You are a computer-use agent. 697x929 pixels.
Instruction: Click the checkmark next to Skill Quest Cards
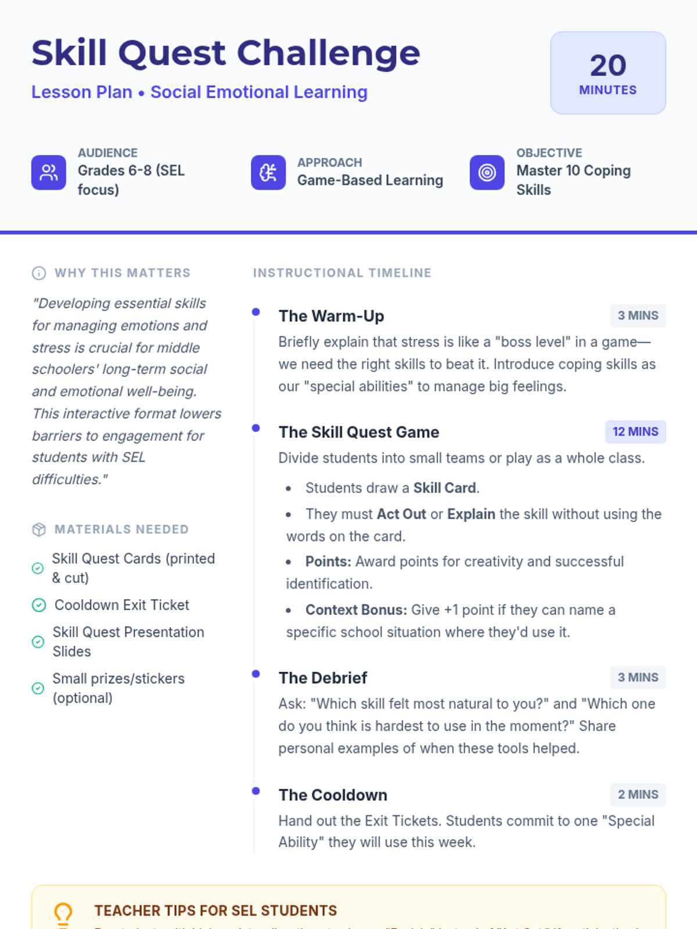(38, 568)
